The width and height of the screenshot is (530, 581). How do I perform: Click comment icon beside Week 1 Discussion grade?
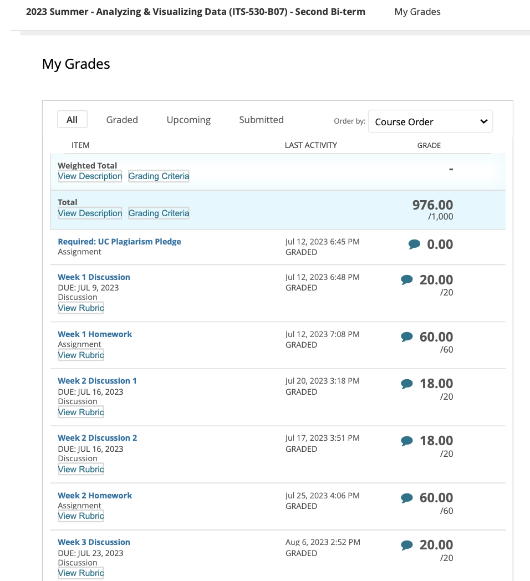coord(407,280)
